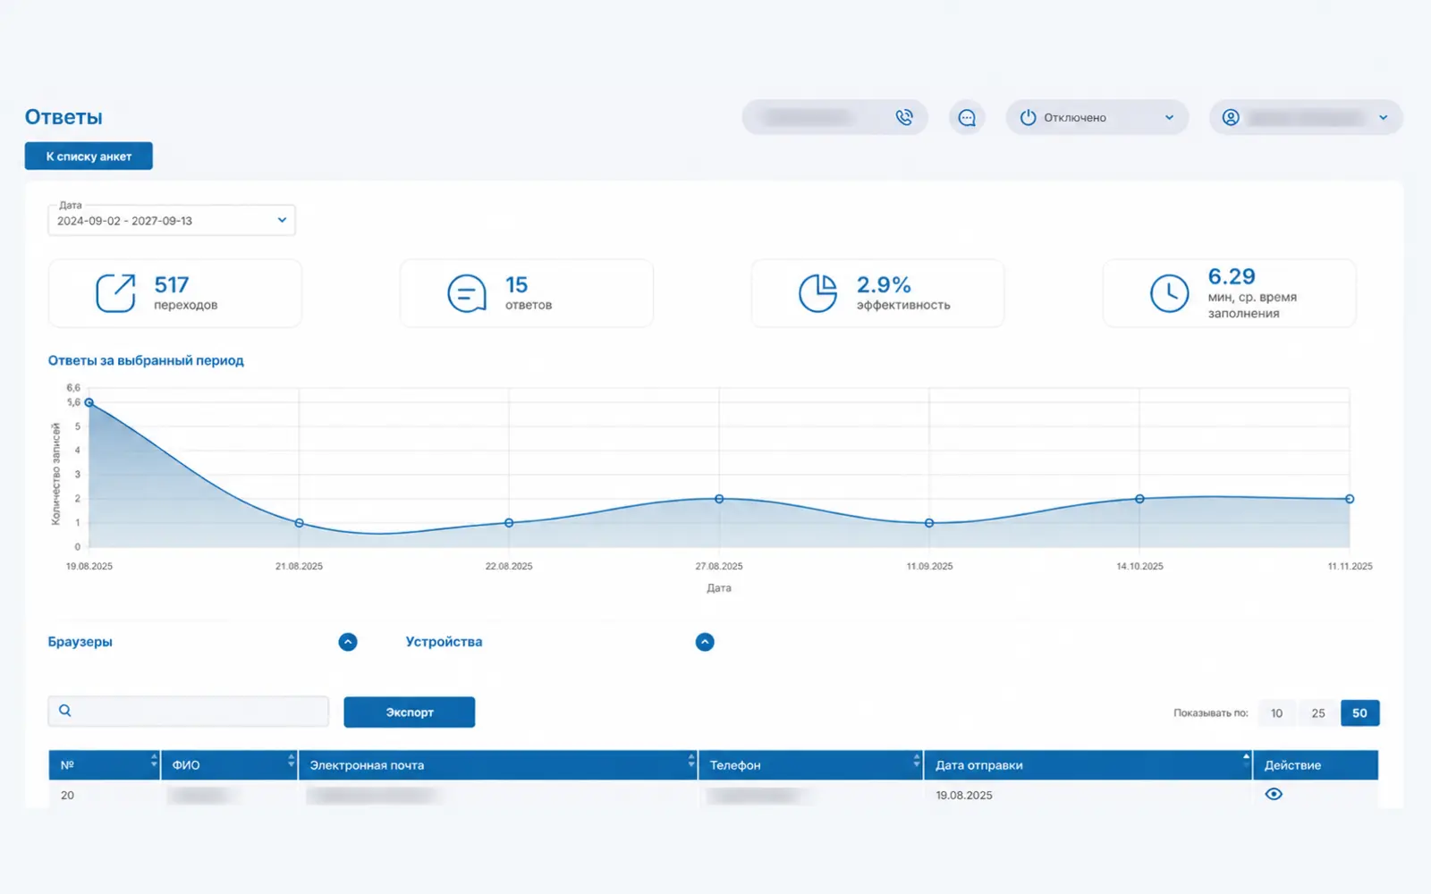Screen dimensions: 1431x894
Task: Click the Экспорт button
Action: pyautogui.click(x=410, y=712)
